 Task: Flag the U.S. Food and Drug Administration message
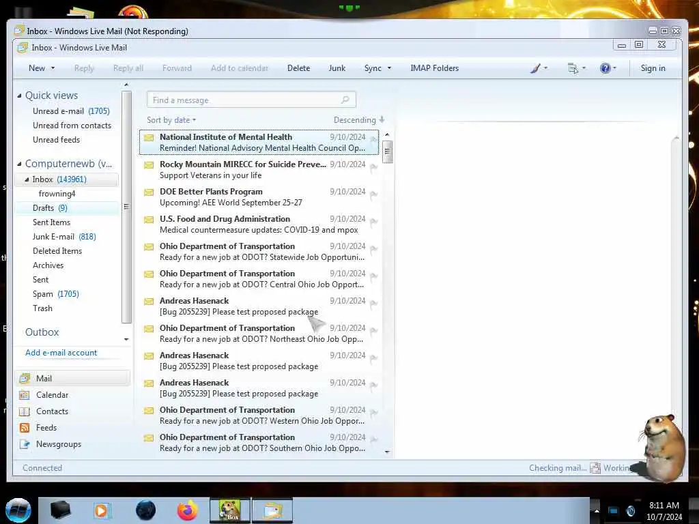(x=373, y=222)
